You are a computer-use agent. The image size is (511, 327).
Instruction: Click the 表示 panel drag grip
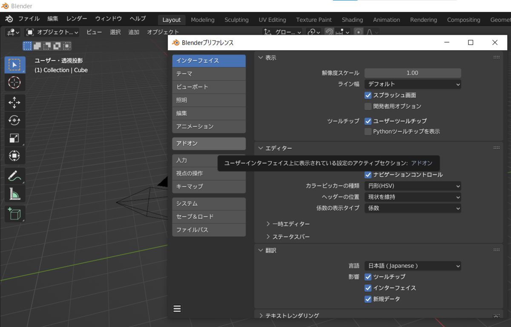pyautogui.click(x=497, y=58)
